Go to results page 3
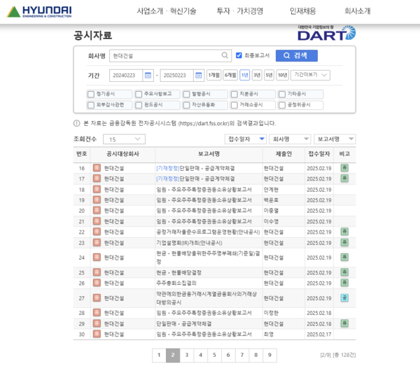 point(187,355)
